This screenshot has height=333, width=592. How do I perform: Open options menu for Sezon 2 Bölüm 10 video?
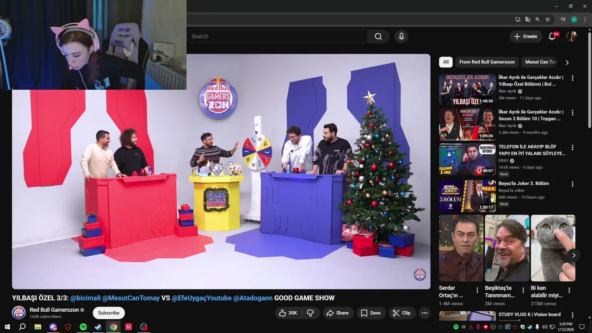pos(573,113)
